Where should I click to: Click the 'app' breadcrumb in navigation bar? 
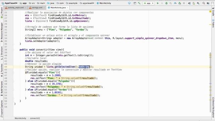pyautogui.click(x=23, y=3)
